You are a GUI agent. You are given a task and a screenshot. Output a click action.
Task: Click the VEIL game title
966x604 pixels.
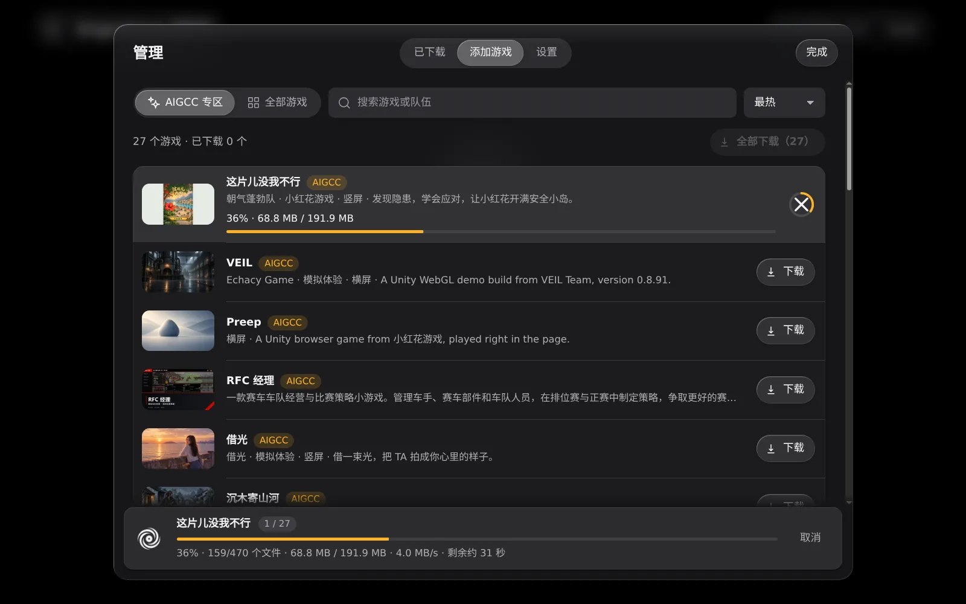[x=239, y=263]
